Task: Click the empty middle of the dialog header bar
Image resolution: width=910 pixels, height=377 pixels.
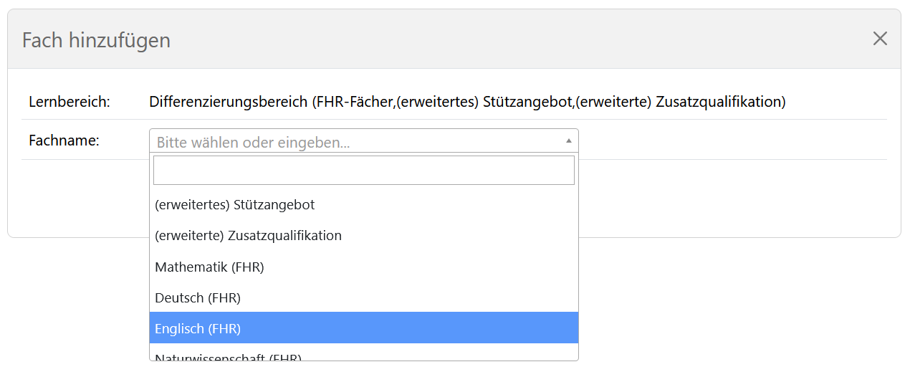Action: pos(502,39)
